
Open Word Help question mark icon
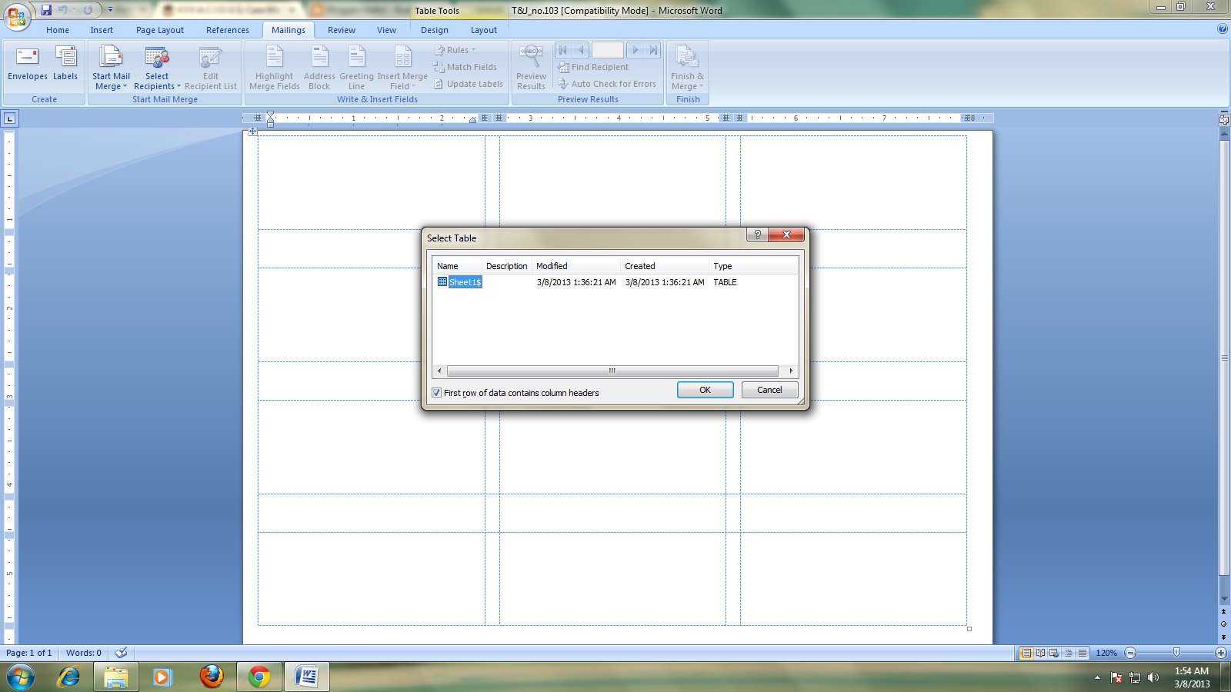click(x=1223, y=29)
